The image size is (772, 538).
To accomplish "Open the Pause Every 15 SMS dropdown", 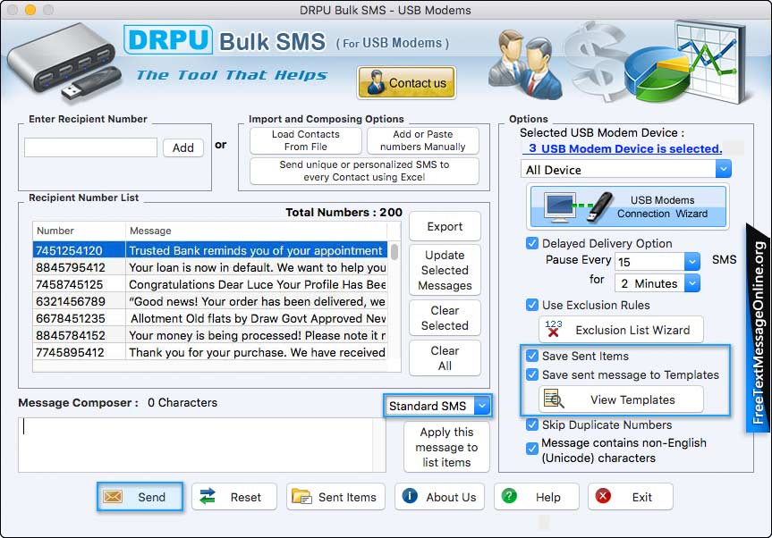I will (657, 262).
